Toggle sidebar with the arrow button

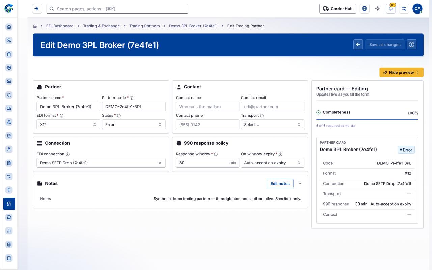37,9
